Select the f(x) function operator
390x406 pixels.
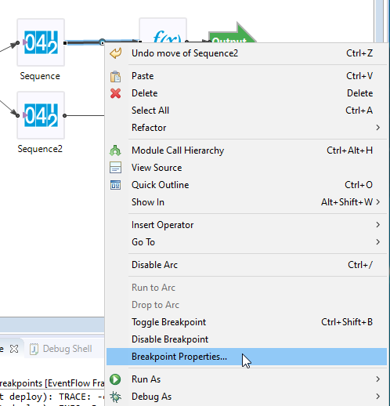tap(163, 31)
